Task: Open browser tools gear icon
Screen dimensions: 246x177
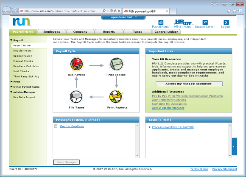Action: tap(240, 11)
